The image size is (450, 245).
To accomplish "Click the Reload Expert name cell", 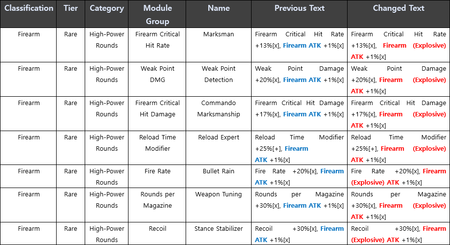I will pos(219,137).
